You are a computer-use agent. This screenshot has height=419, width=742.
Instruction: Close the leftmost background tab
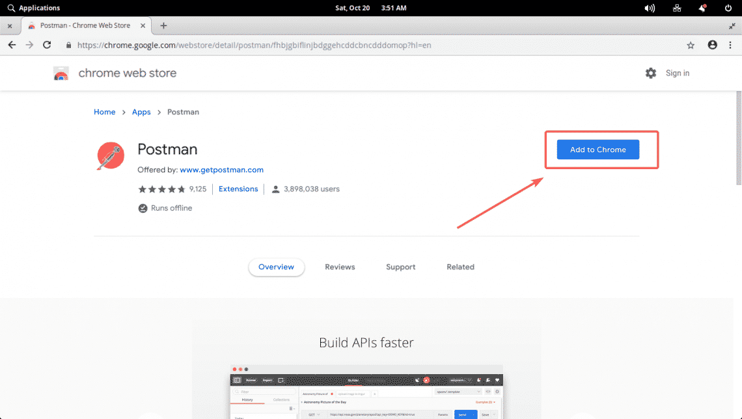point(10,26)
